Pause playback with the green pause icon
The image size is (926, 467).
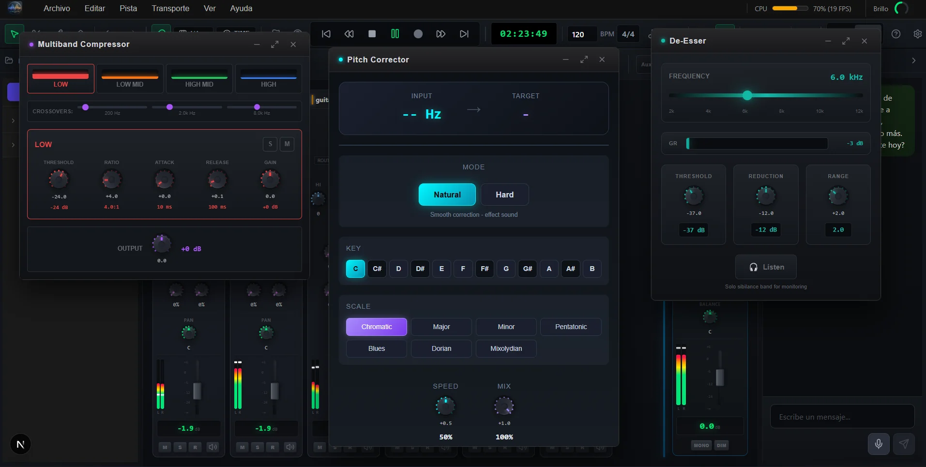[x=395, y=34]
